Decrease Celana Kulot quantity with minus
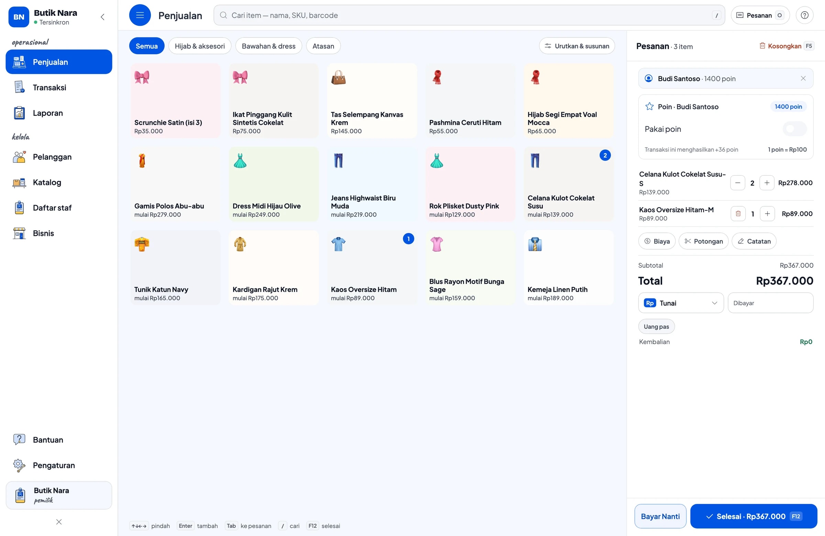 pos(738,183)
